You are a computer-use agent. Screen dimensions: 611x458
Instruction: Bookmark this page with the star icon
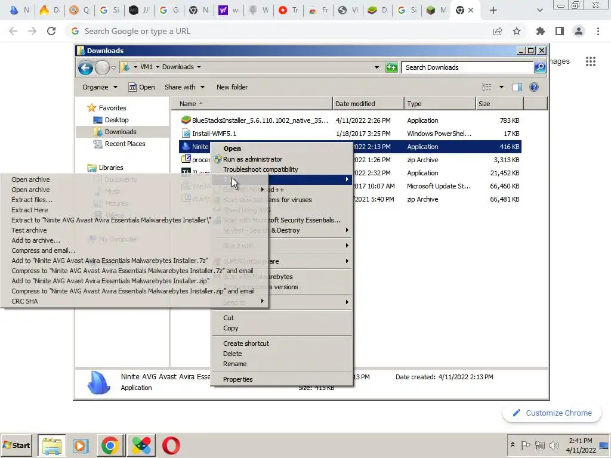point(517,31)
